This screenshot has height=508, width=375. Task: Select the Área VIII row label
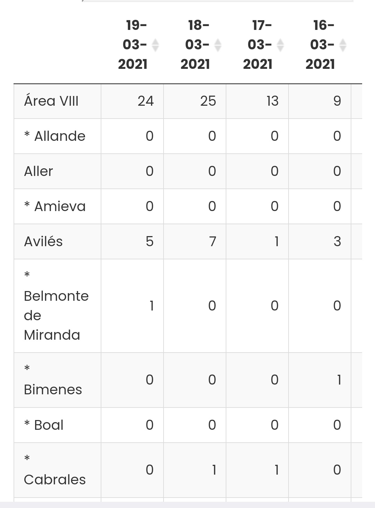pyautogui.click(x=51, y=101)
